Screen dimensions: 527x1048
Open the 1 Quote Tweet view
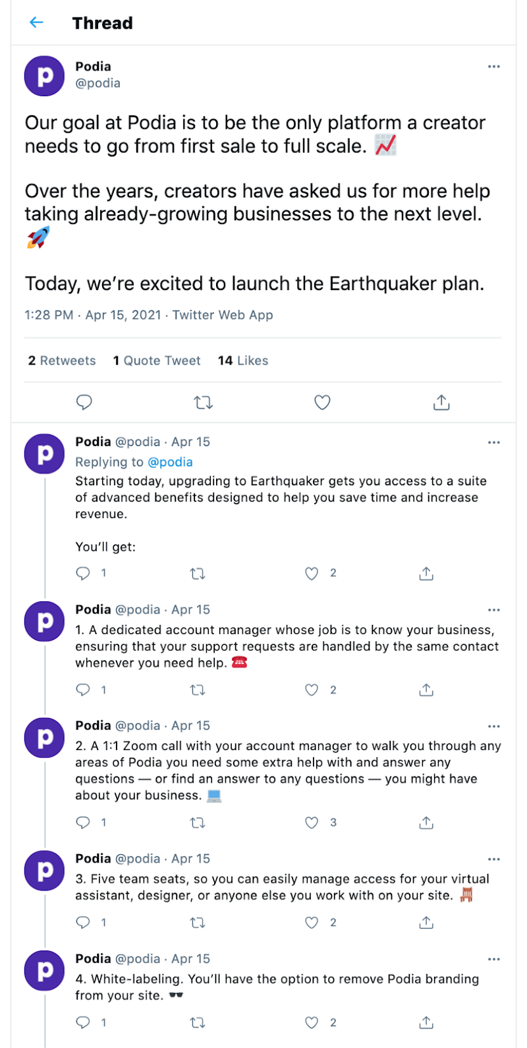click(x=157, y=361)
